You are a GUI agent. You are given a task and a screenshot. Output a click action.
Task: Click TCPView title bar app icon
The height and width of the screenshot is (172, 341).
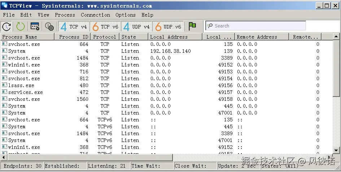pos(4,5)
